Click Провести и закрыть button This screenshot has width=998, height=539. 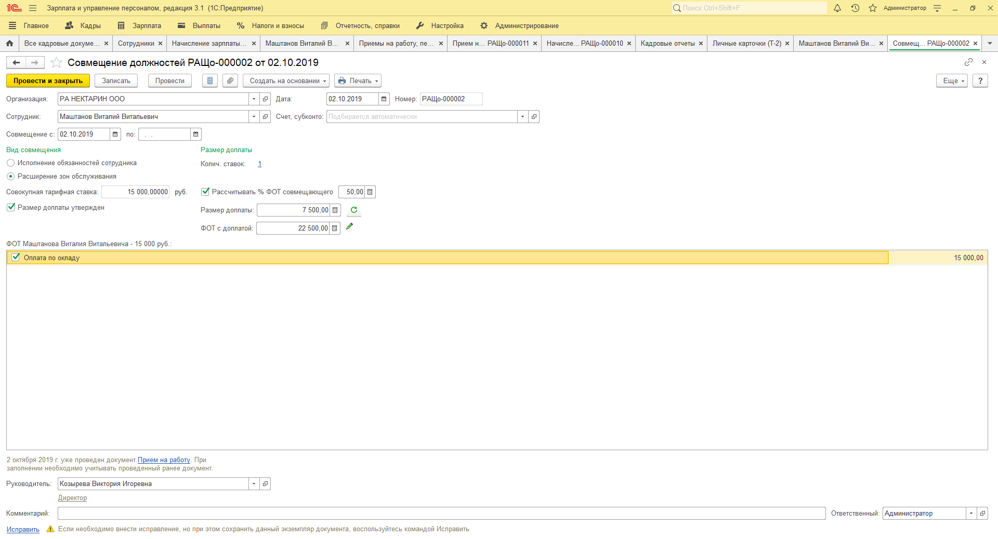click(x=48, y=80)
